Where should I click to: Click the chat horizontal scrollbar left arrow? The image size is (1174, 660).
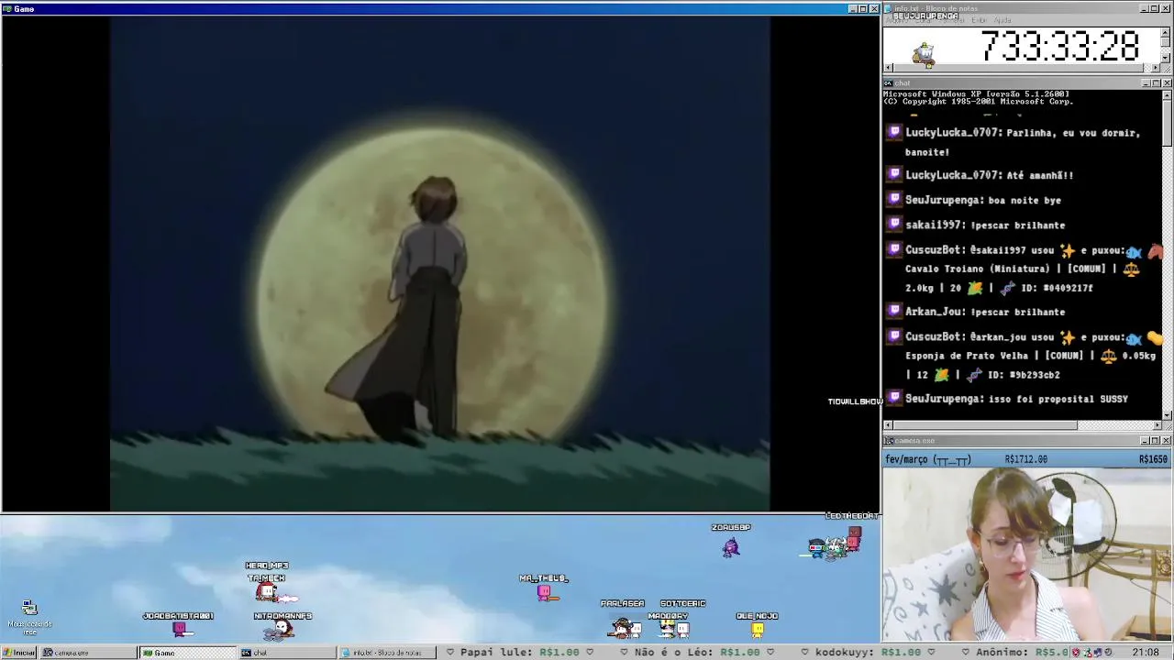pos(888,424)
